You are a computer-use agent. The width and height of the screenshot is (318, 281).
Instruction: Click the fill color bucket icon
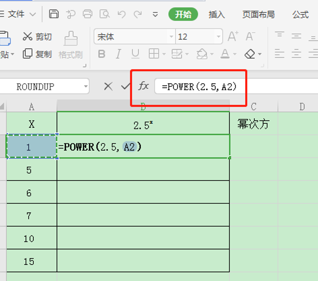coord(202,54)
